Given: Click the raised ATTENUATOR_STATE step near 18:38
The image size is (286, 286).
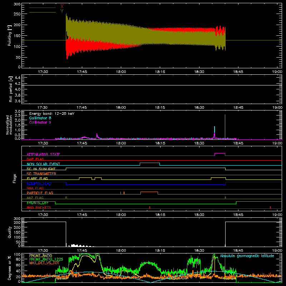Looking at the screenshot, I should tap(220, 153).
